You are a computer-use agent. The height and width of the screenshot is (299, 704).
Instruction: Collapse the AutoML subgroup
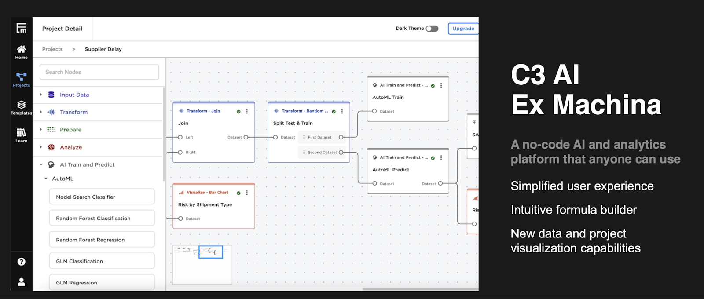click(x=46, y=179)
